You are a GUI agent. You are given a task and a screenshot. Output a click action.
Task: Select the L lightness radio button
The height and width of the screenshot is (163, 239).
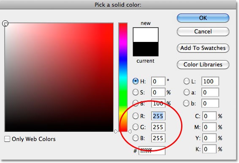tap(186, 81)
